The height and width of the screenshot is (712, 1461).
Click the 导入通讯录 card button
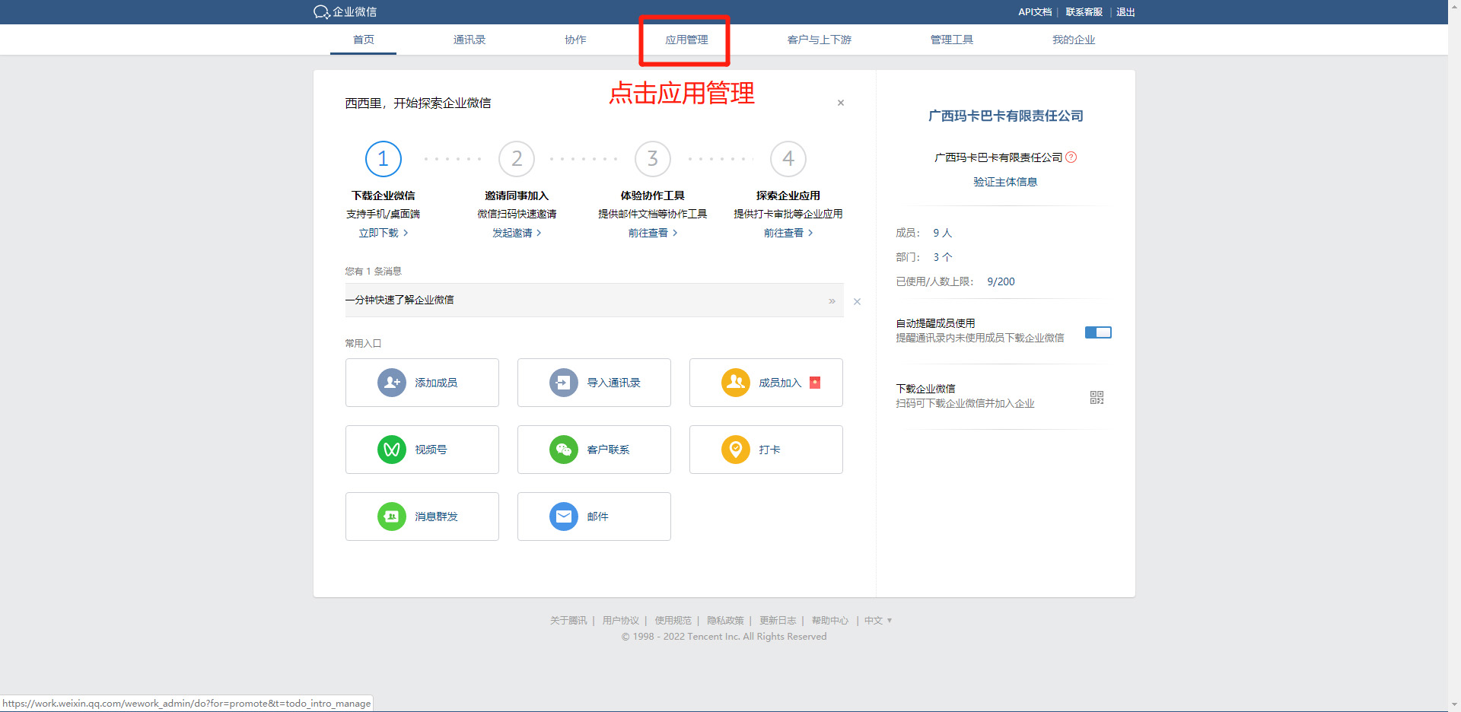pos(594,383)
